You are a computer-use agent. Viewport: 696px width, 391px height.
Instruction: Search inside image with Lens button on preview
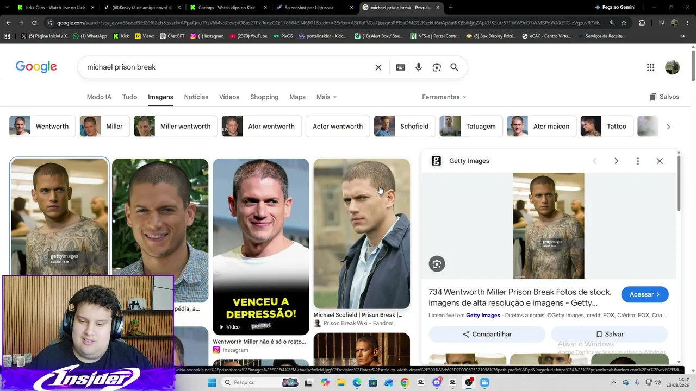(x=437, y=264)
